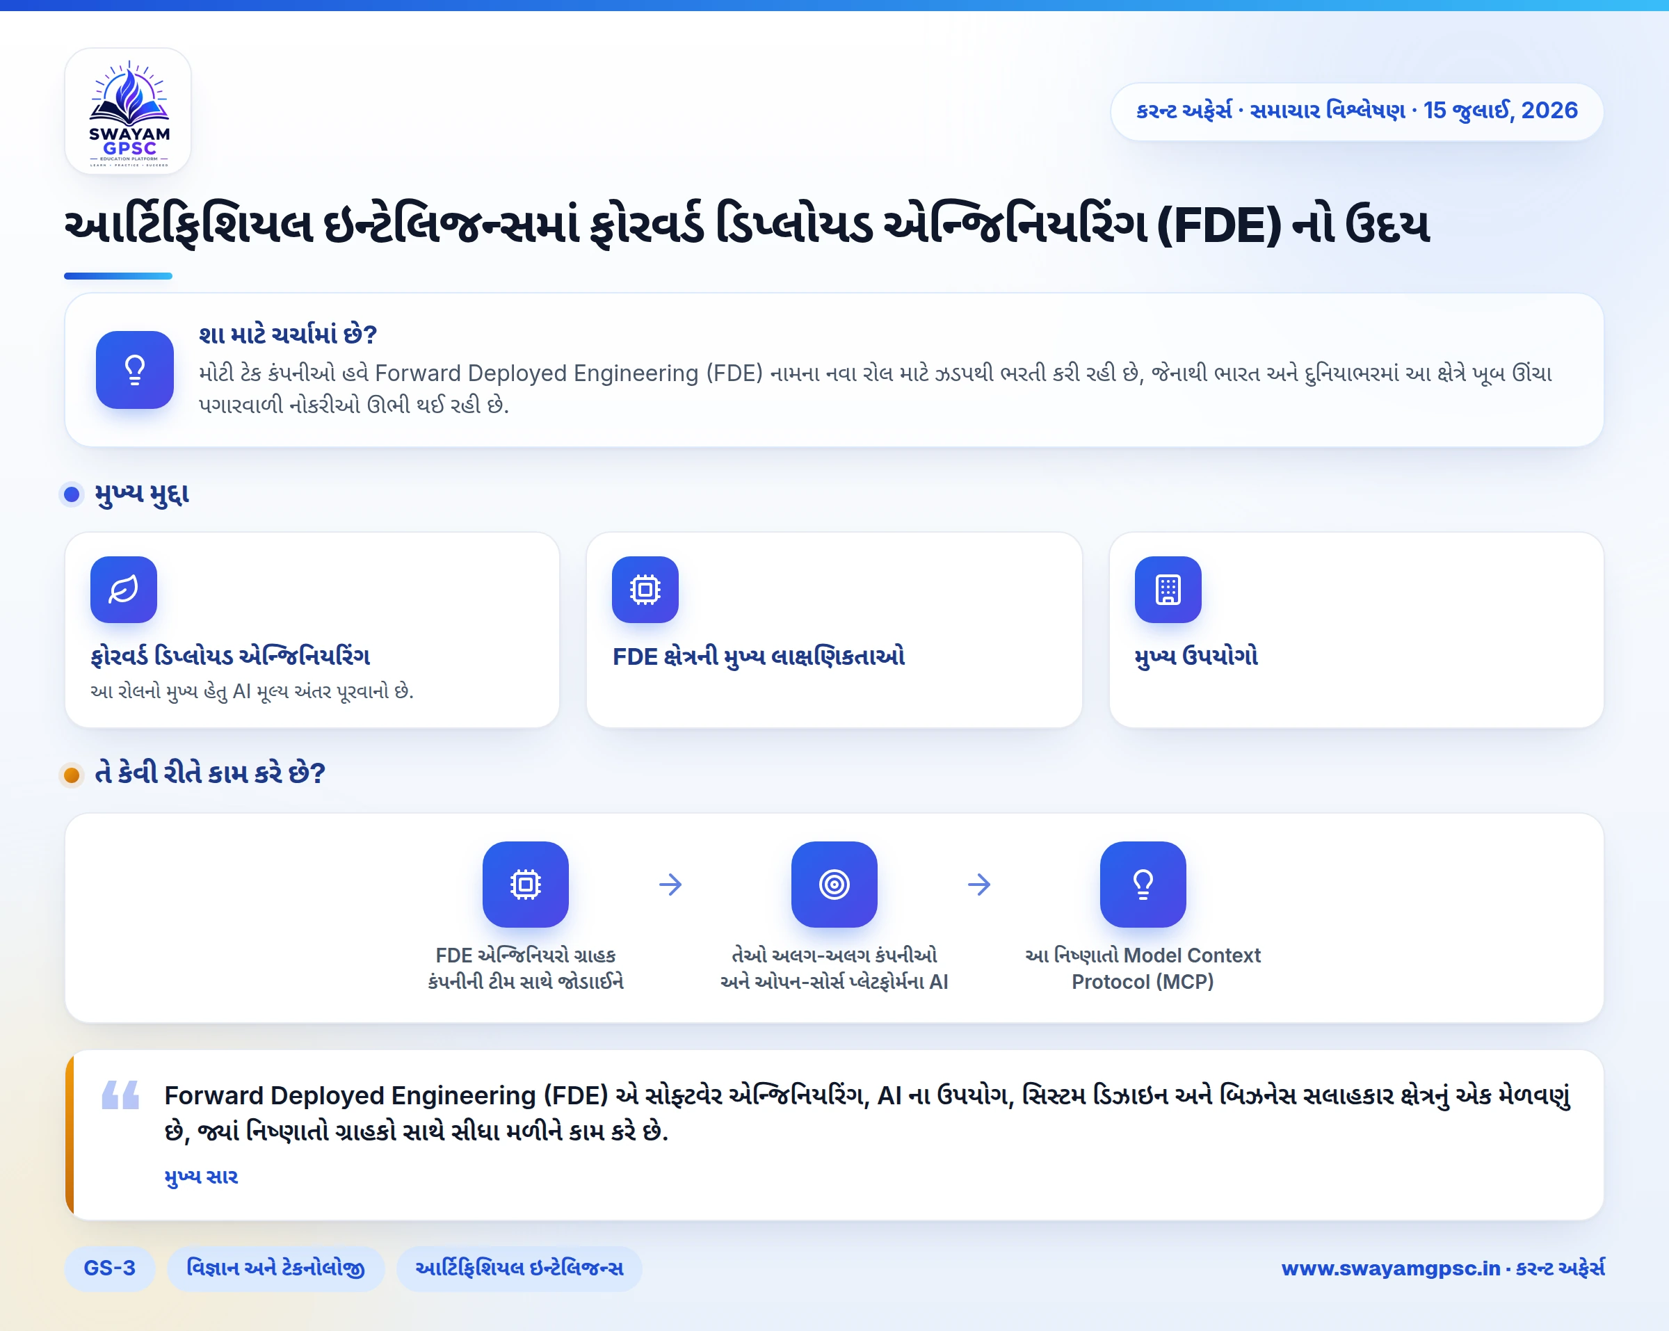
Task: Click the મુખ્ય મુદ્દા section heading
Action: pos(142,494)
